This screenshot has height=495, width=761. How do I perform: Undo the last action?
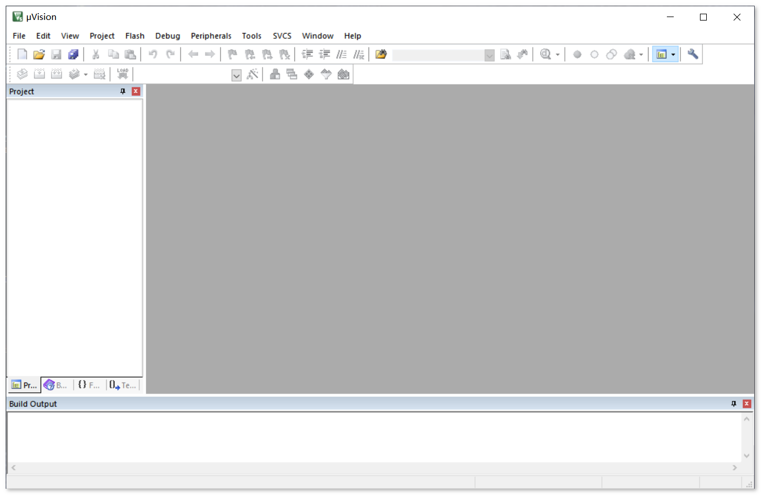153,55
